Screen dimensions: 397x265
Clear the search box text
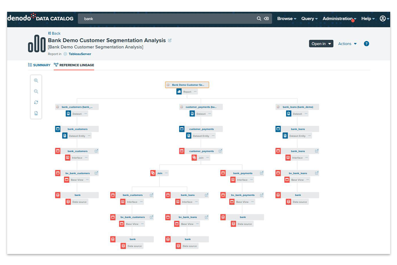tap(266, 19)
